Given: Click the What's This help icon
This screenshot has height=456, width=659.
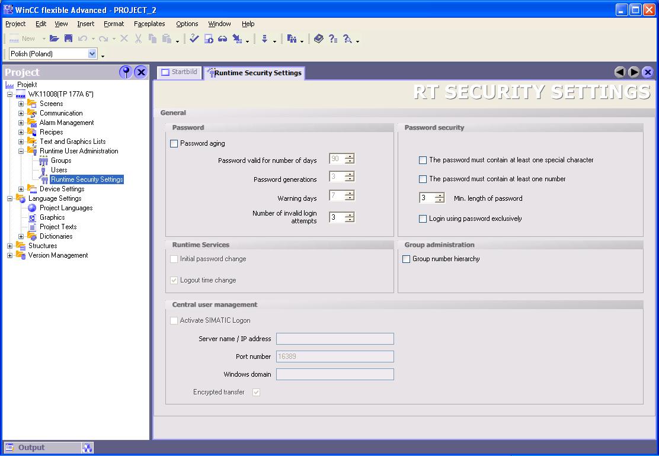Looking at the screenshot, I should (x=333, y=38).
